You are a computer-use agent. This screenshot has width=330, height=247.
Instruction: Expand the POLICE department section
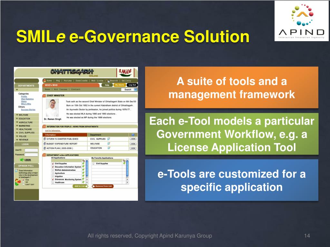click(x=27, y=136)
